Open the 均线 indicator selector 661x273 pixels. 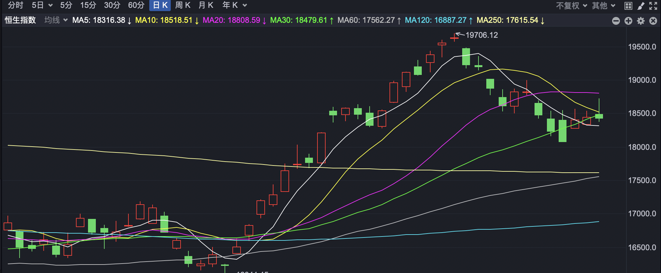click(56, 20)
